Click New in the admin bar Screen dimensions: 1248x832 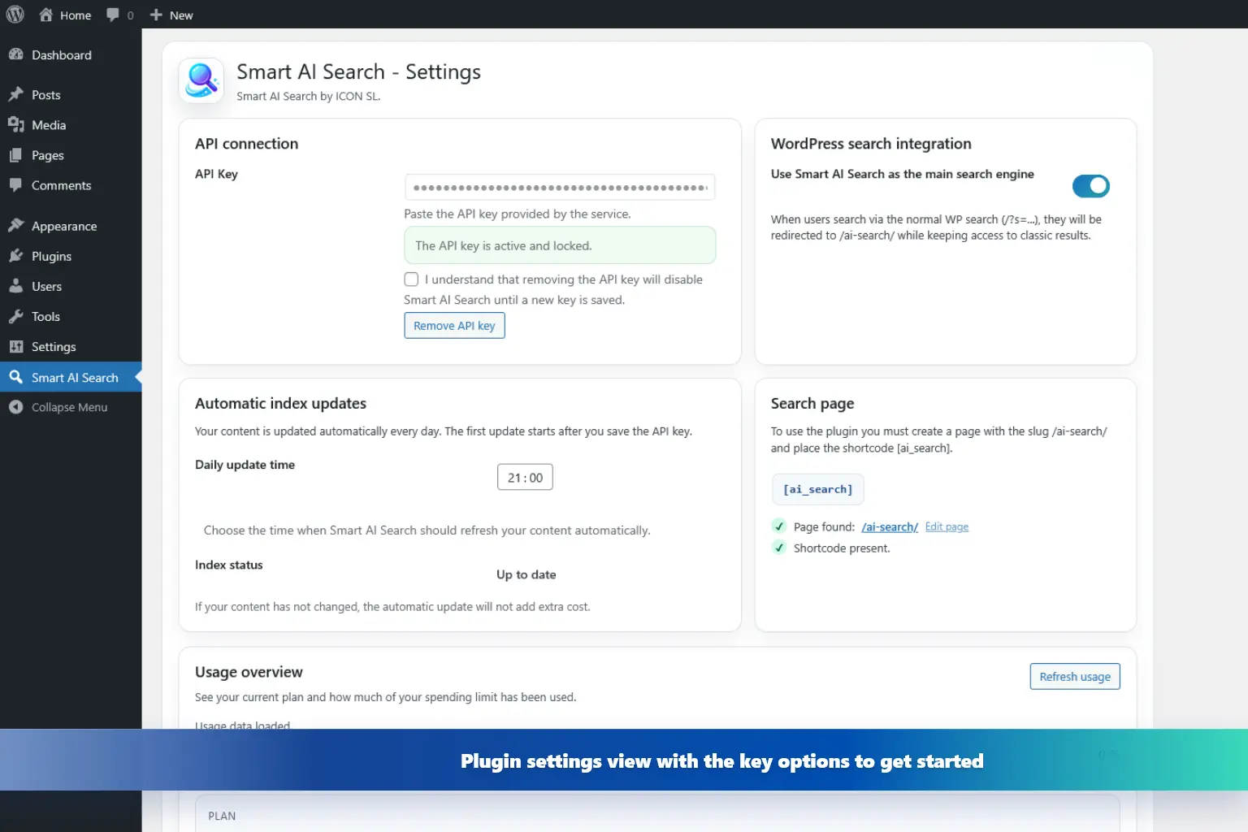click(181, 15)
